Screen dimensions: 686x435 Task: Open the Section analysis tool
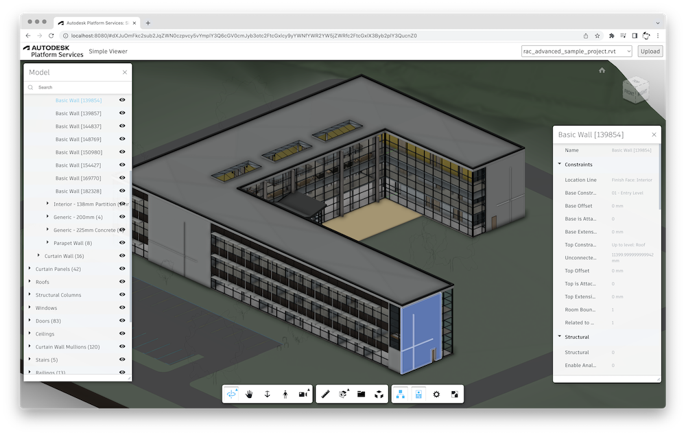(x=344, y=394)
